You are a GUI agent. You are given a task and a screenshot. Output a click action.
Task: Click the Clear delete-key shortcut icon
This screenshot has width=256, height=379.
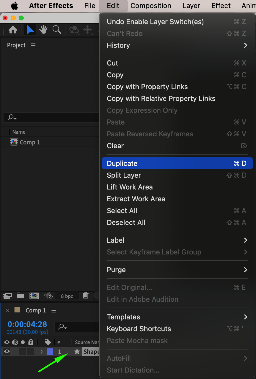(x=244, y=146)
